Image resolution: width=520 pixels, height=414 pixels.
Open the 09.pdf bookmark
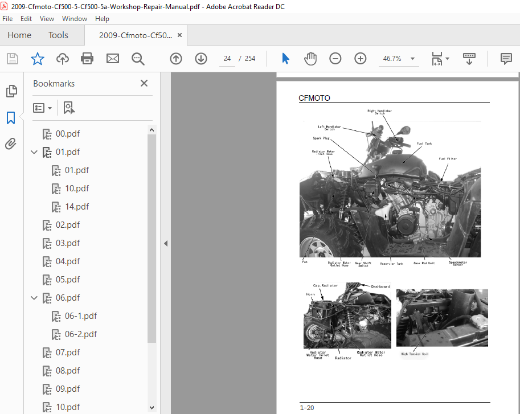tap(68, 389)
